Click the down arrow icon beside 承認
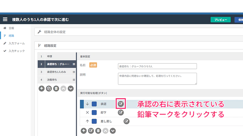Screen dimensions: 243x136 tap(87, 104)
